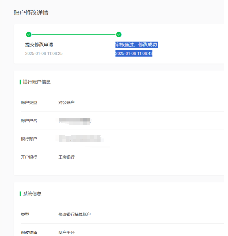228x236 pixels.
Task: Select the 对公账户 value
Action: click(66, 102)
